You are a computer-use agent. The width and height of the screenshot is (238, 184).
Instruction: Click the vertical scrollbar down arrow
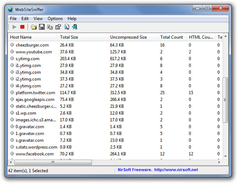226,156
